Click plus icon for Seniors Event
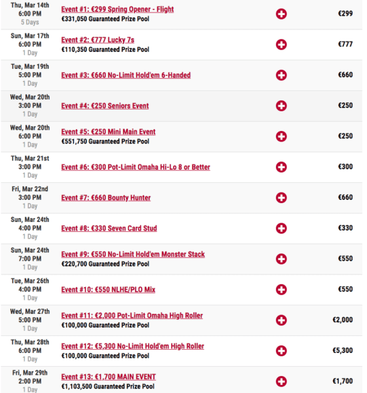This screenshot has height=393, width=367. point(281,105)
